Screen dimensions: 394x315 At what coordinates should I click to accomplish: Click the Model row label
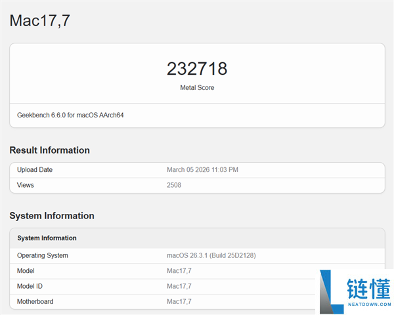[26, 271]
